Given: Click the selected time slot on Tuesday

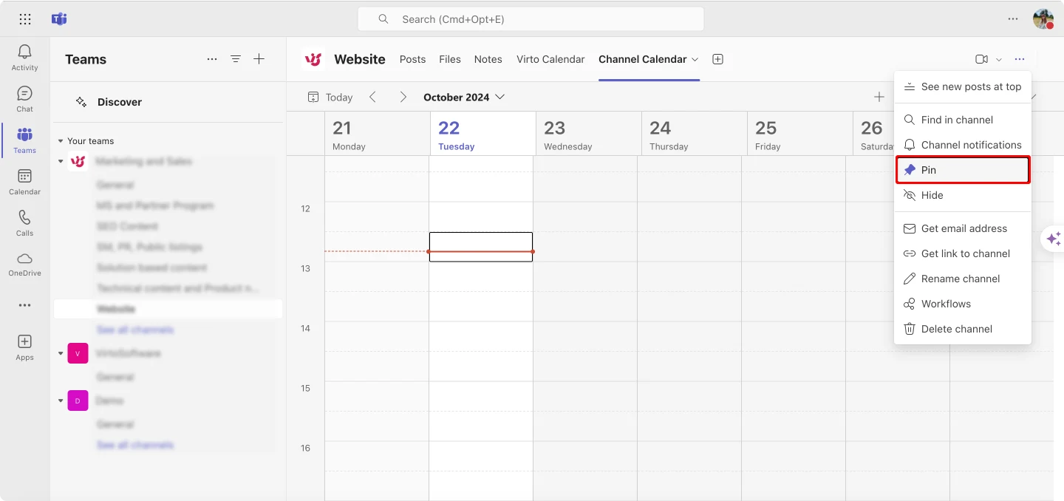Looking at the screenshot, I should 481,247.
